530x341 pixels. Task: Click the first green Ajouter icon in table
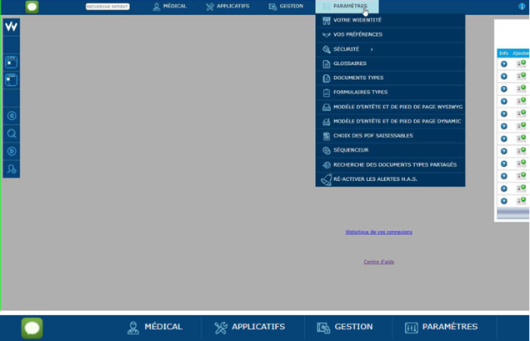[x=521, y=64]
